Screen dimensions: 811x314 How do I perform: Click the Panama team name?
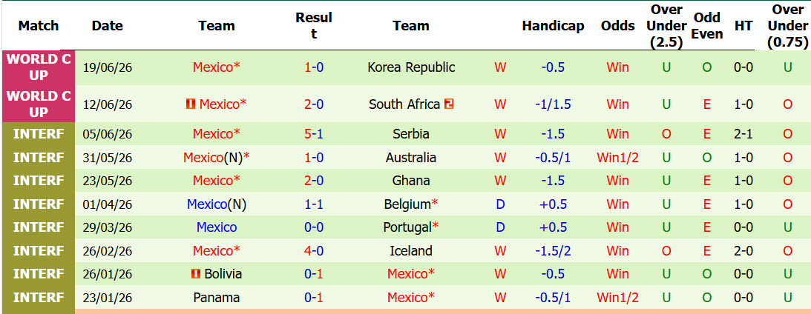pos(216,298)
